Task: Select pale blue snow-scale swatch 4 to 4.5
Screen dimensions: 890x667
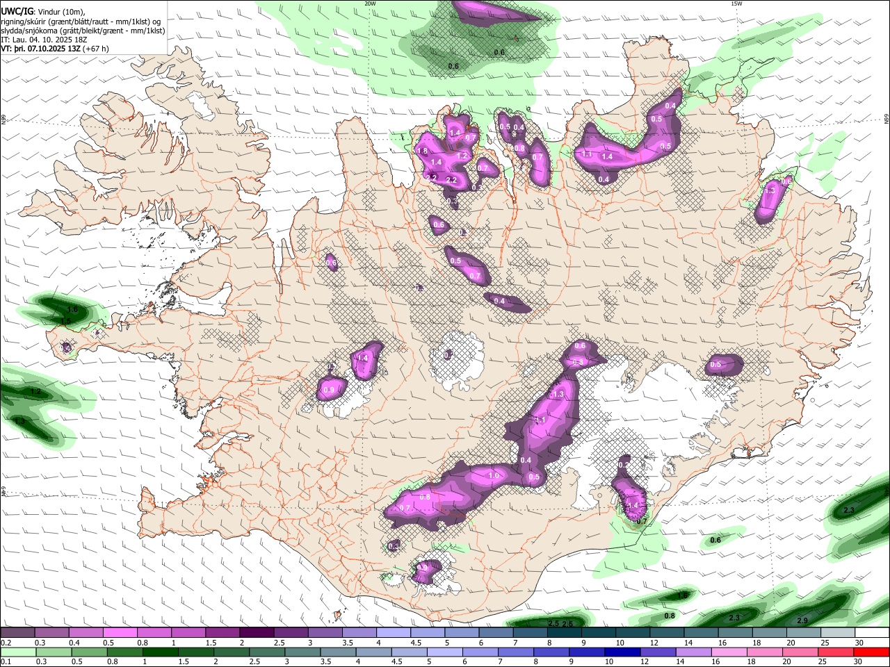Action: [393, 633]
